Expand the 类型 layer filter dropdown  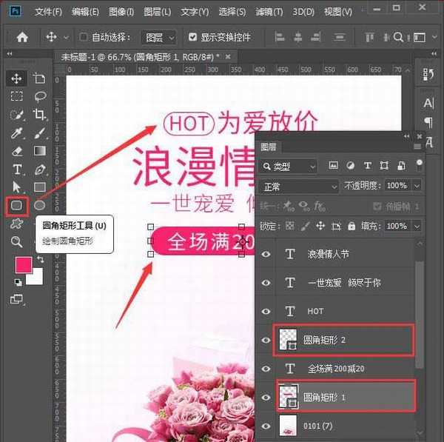coord(289,166)
